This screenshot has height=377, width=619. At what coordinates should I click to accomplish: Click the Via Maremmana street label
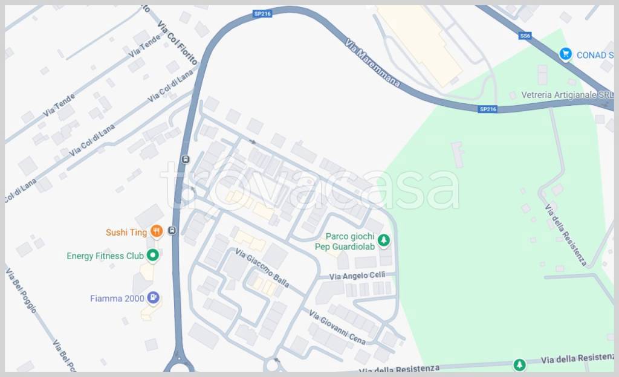tap(372, 63)
